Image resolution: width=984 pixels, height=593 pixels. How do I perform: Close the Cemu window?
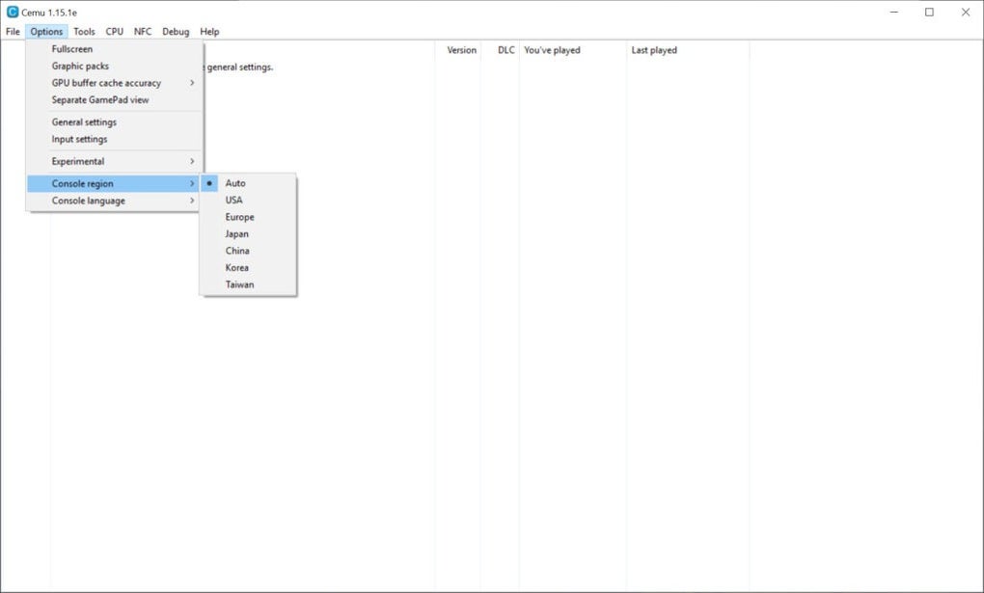(x=965, y=12)
